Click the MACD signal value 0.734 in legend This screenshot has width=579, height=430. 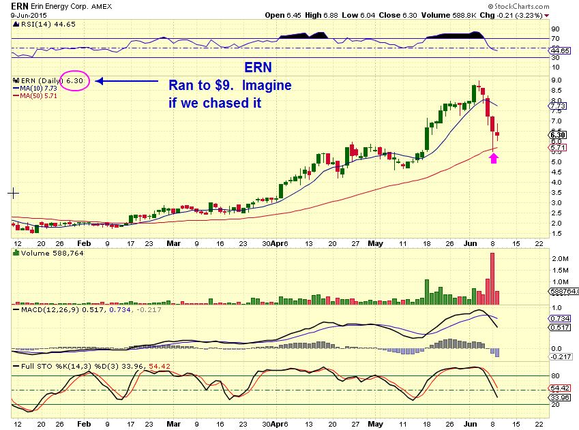point(120,309)
